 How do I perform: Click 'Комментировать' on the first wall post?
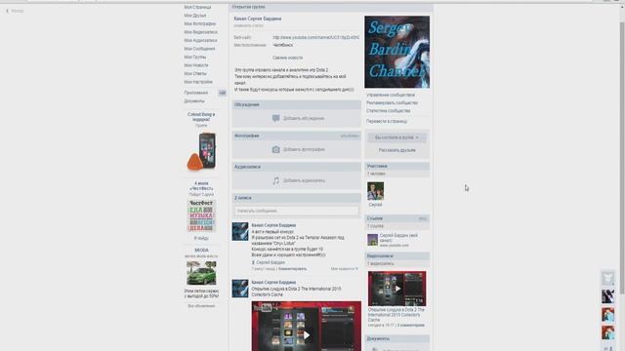click(292, 269)
